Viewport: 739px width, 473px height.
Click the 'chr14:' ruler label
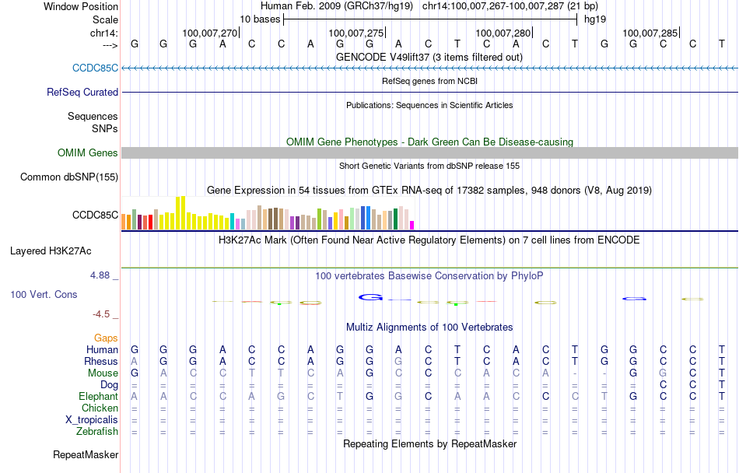point(103,33)
